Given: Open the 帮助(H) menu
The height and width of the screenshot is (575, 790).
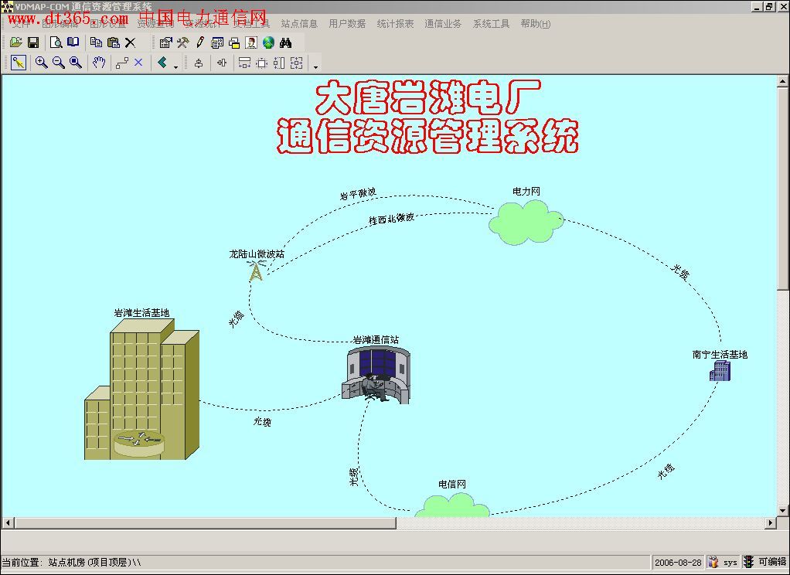Looking at the screenshot, I should pyautogui.click(x=535, y=24).
